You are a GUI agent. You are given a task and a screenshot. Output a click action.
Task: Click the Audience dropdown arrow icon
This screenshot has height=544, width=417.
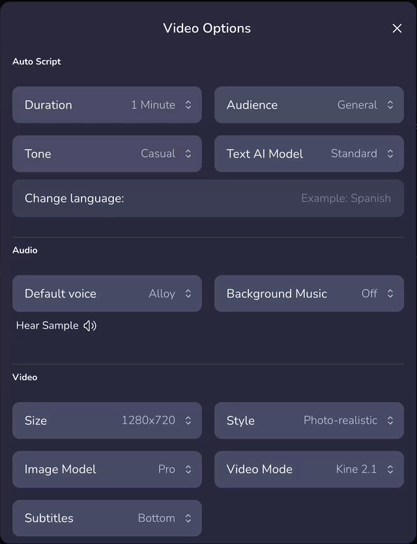pos(390,105)
